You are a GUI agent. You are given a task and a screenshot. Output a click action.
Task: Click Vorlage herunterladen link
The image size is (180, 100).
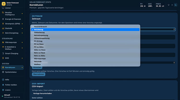[x=43, y=93]
